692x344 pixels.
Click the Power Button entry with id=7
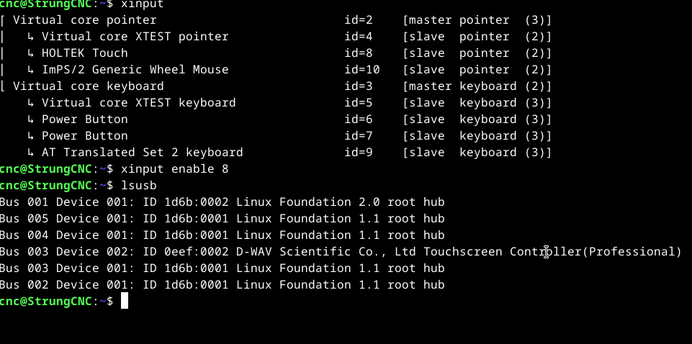pos(84,136)
